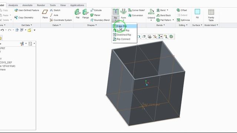Viewport: 237px width, 133px height.
Task: Open the Unbend dropdown arrow
Action: tap(151, 20)
